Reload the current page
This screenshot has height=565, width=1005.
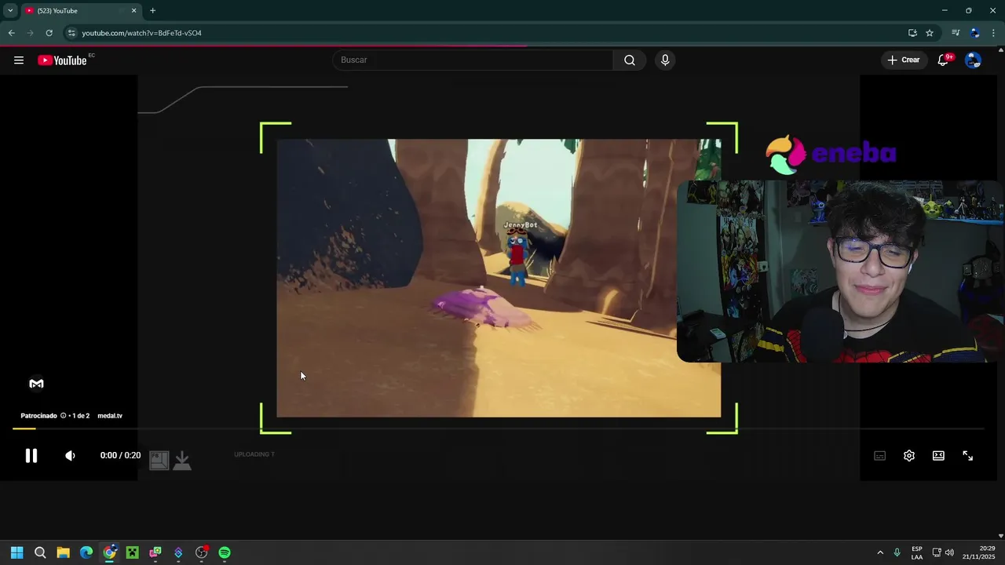pos(49,33)
